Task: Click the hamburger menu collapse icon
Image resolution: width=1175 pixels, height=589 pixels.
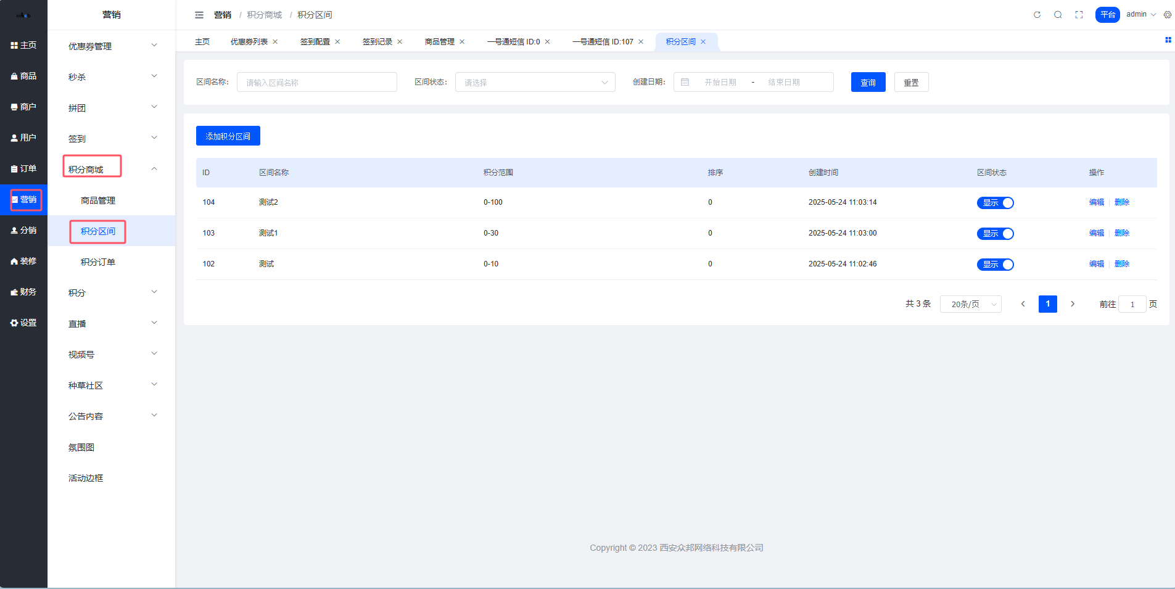Action: pyautogui.click(x=199, y=15)
